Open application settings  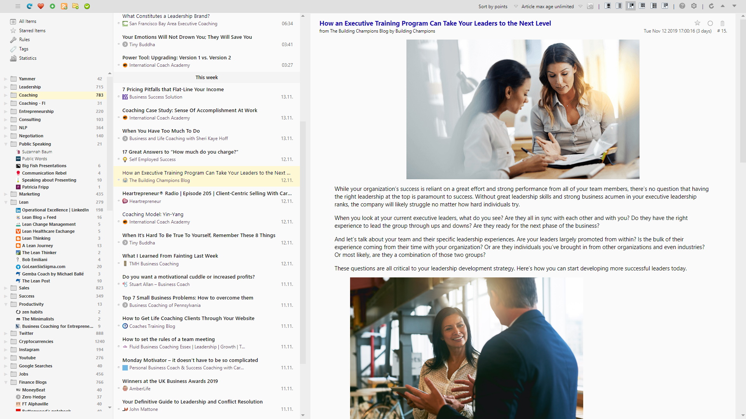point(694,6)
